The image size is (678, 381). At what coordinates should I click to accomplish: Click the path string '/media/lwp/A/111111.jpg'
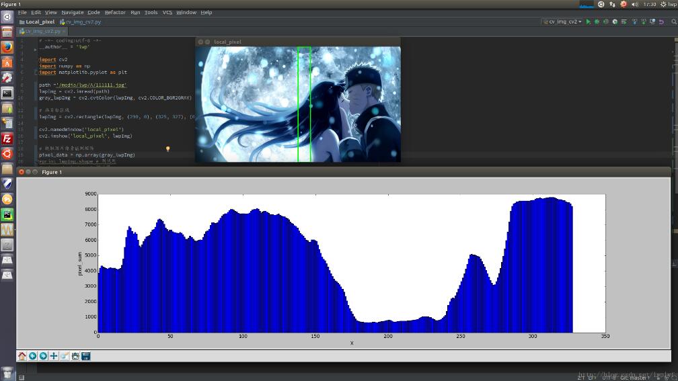click(91, 85)
